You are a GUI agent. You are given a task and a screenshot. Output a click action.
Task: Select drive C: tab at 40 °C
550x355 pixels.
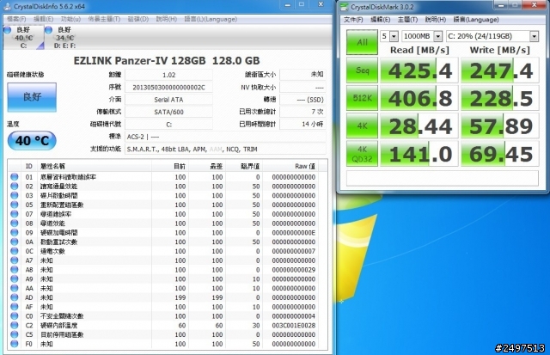pyautogui.click(x=23, y=38)
